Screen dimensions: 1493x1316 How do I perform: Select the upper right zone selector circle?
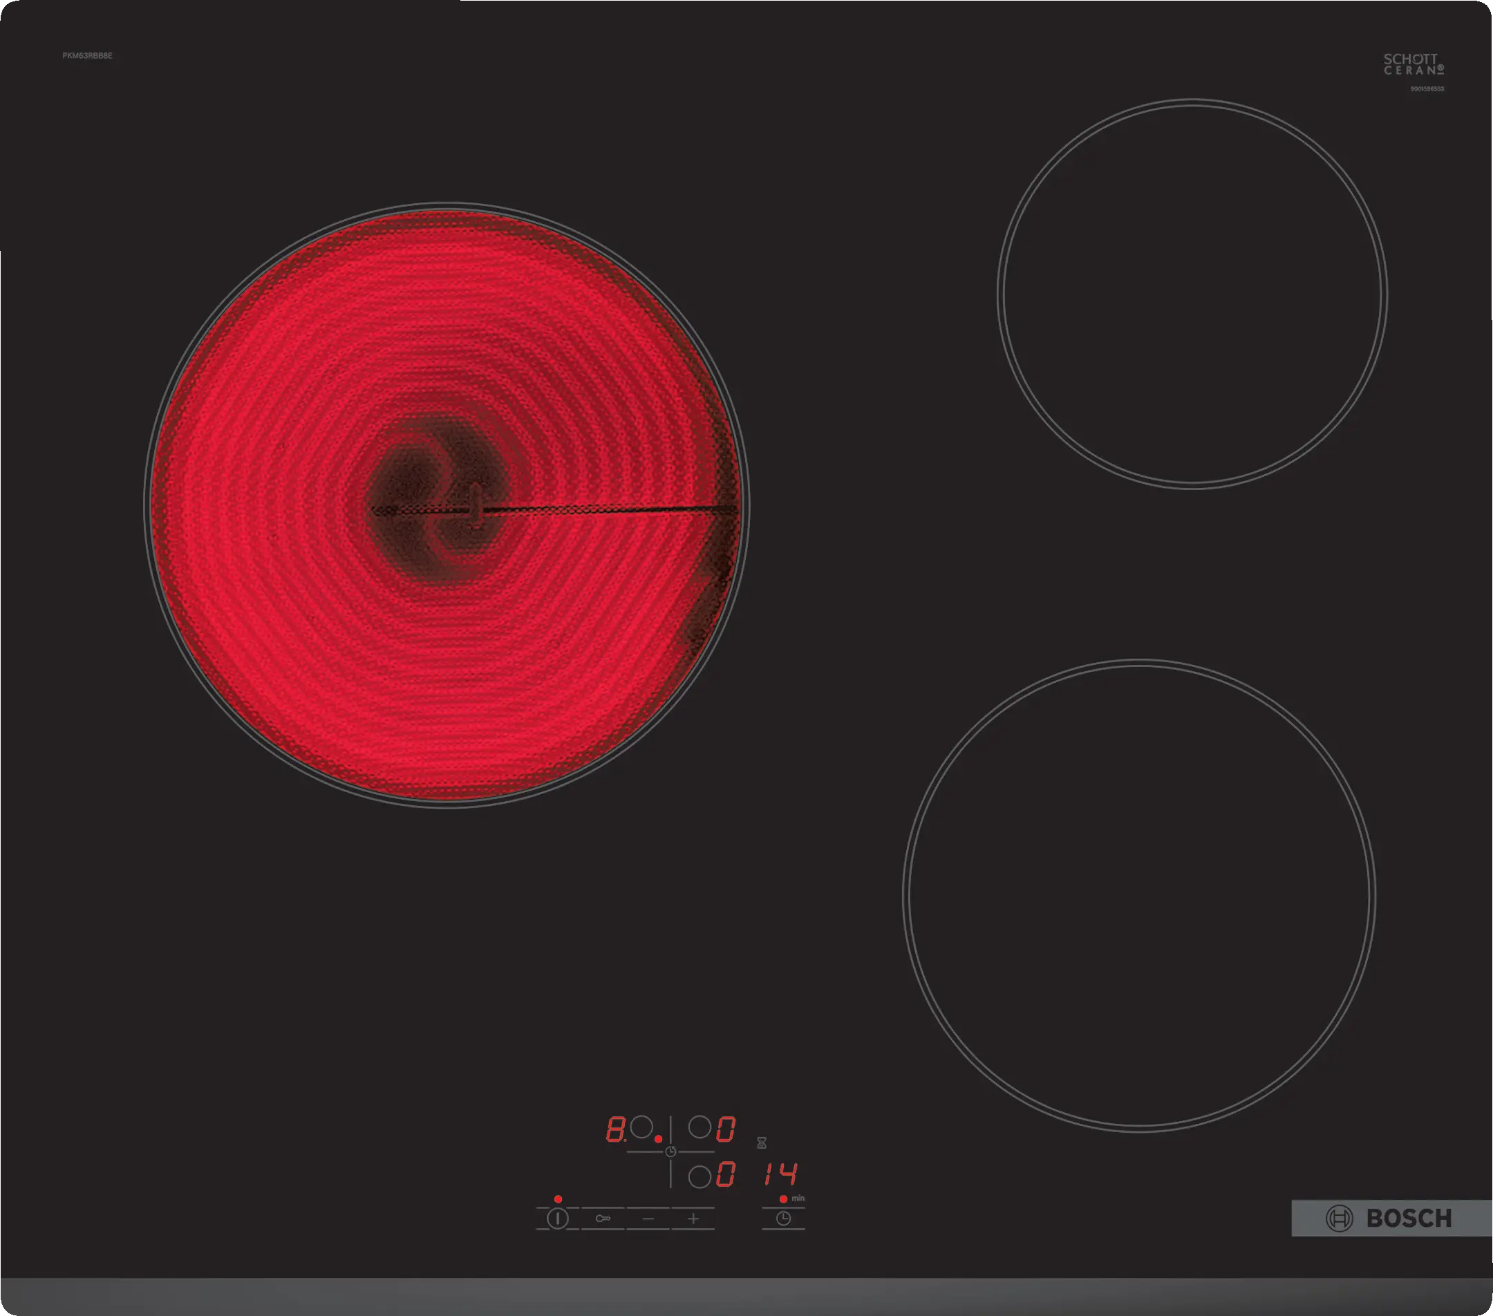click(x=699, y=1127)
